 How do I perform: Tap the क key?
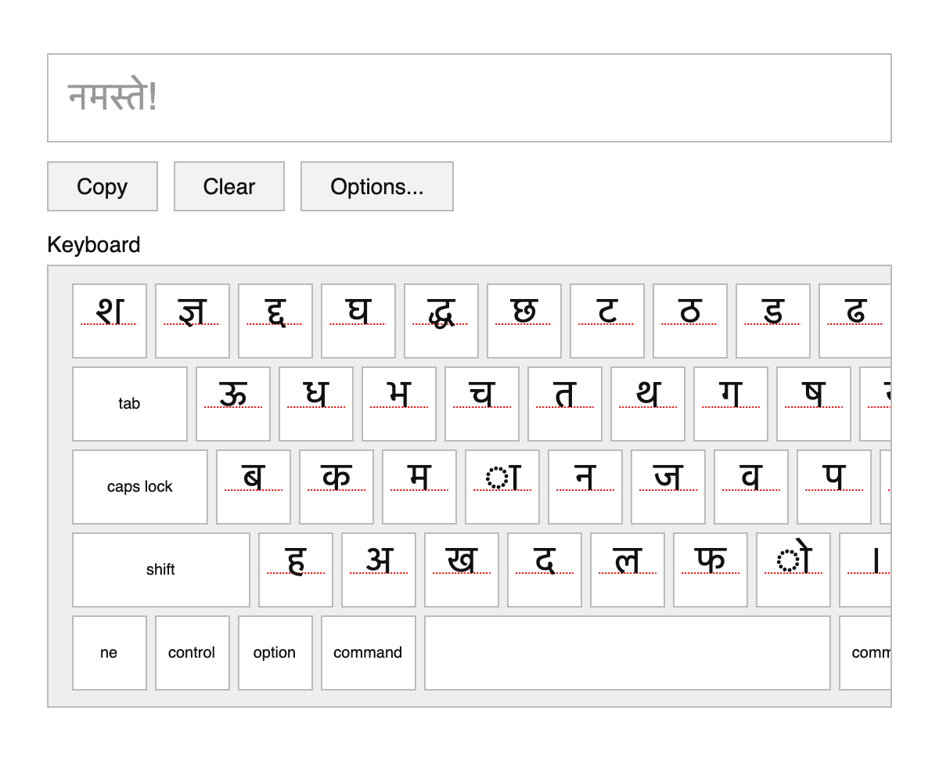pos(336,487)
